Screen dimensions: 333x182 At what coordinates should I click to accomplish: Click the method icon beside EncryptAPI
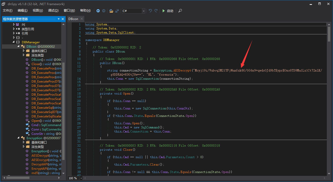click(27, 168)
